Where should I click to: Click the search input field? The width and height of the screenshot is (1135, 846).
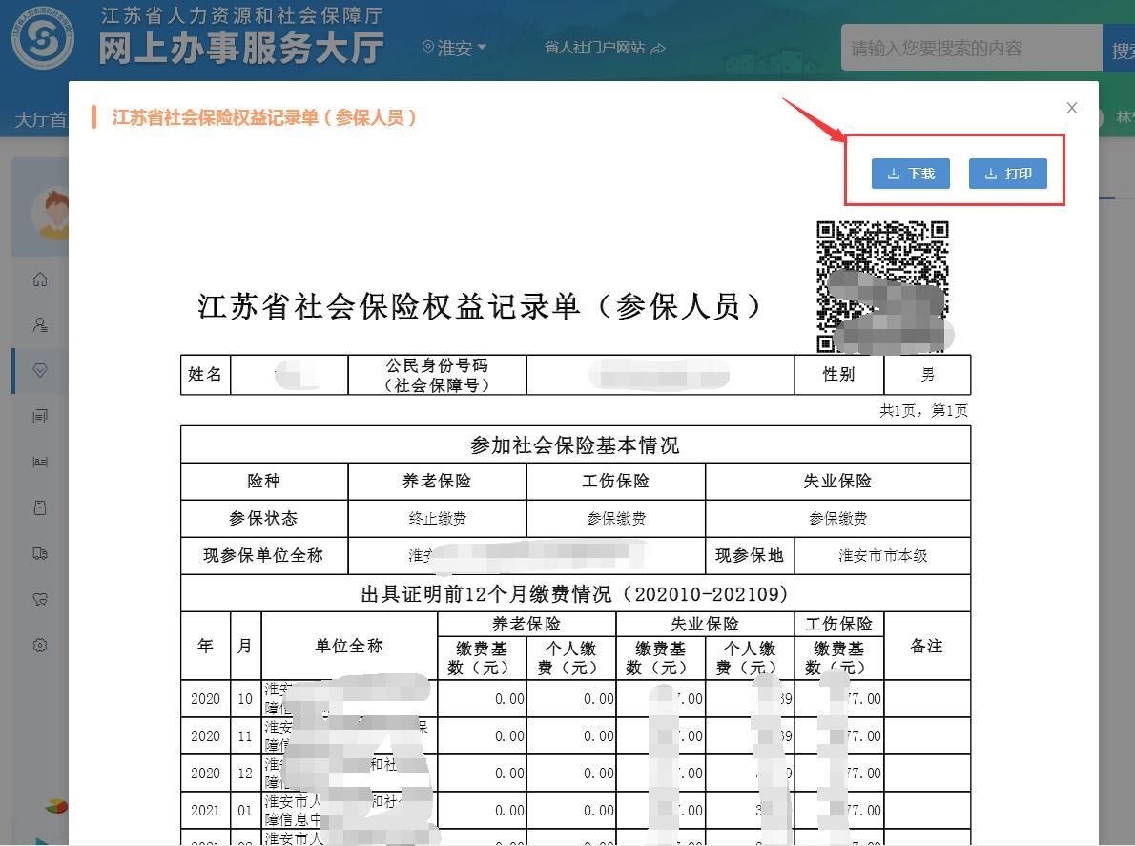(971, 49)
